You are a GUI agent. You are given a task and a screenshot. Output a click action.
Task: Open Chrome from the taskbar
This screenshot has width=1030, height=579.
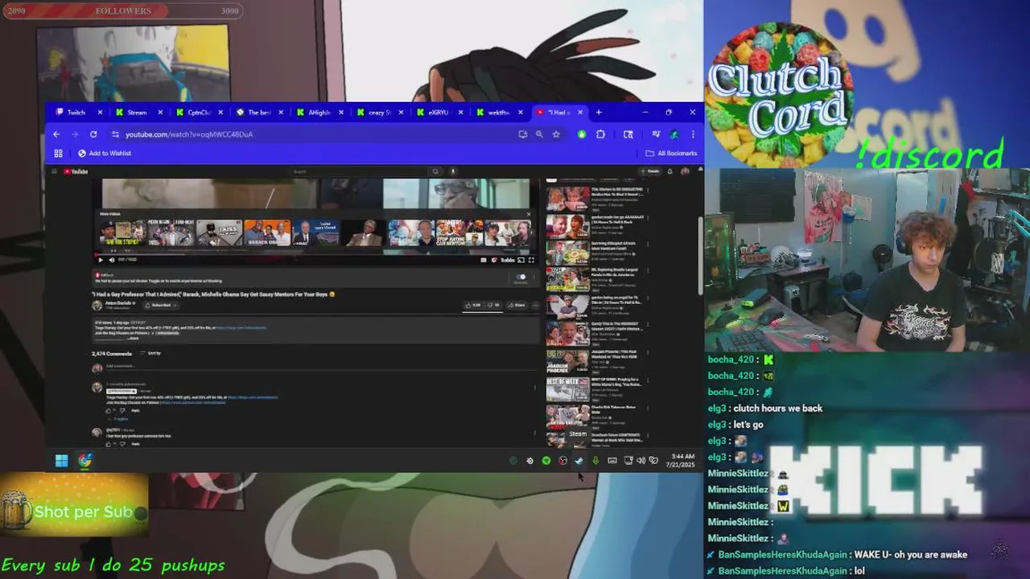(85, 461)
